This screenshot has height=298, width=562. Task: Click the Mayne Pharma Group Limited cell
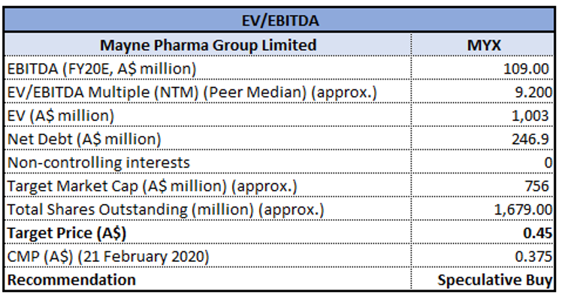click(x=208, y=45)
